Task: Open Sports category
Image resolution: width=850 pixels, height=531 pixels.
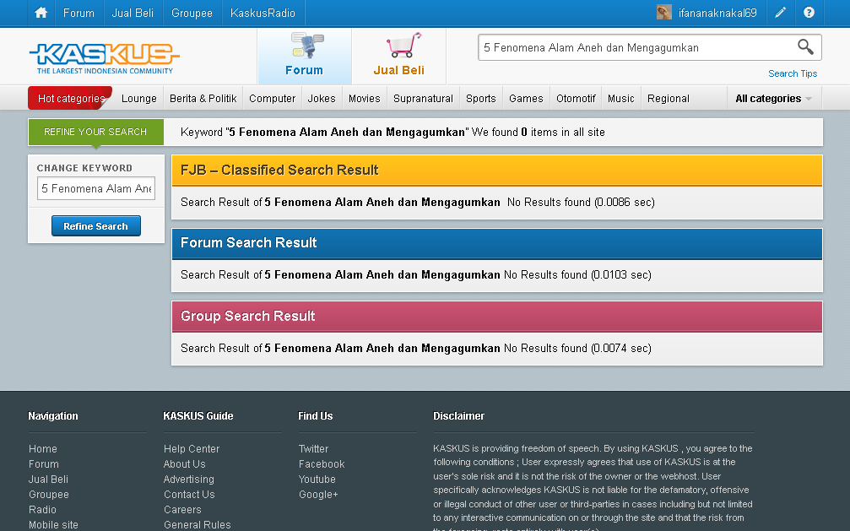Action: [x=481, y=99]
